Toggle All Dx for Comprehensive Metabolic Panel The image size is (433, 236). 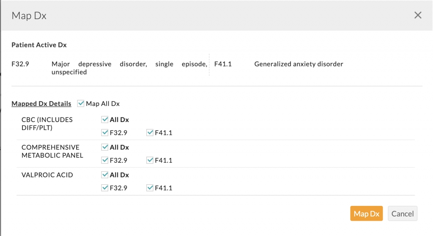pos(105,147)
